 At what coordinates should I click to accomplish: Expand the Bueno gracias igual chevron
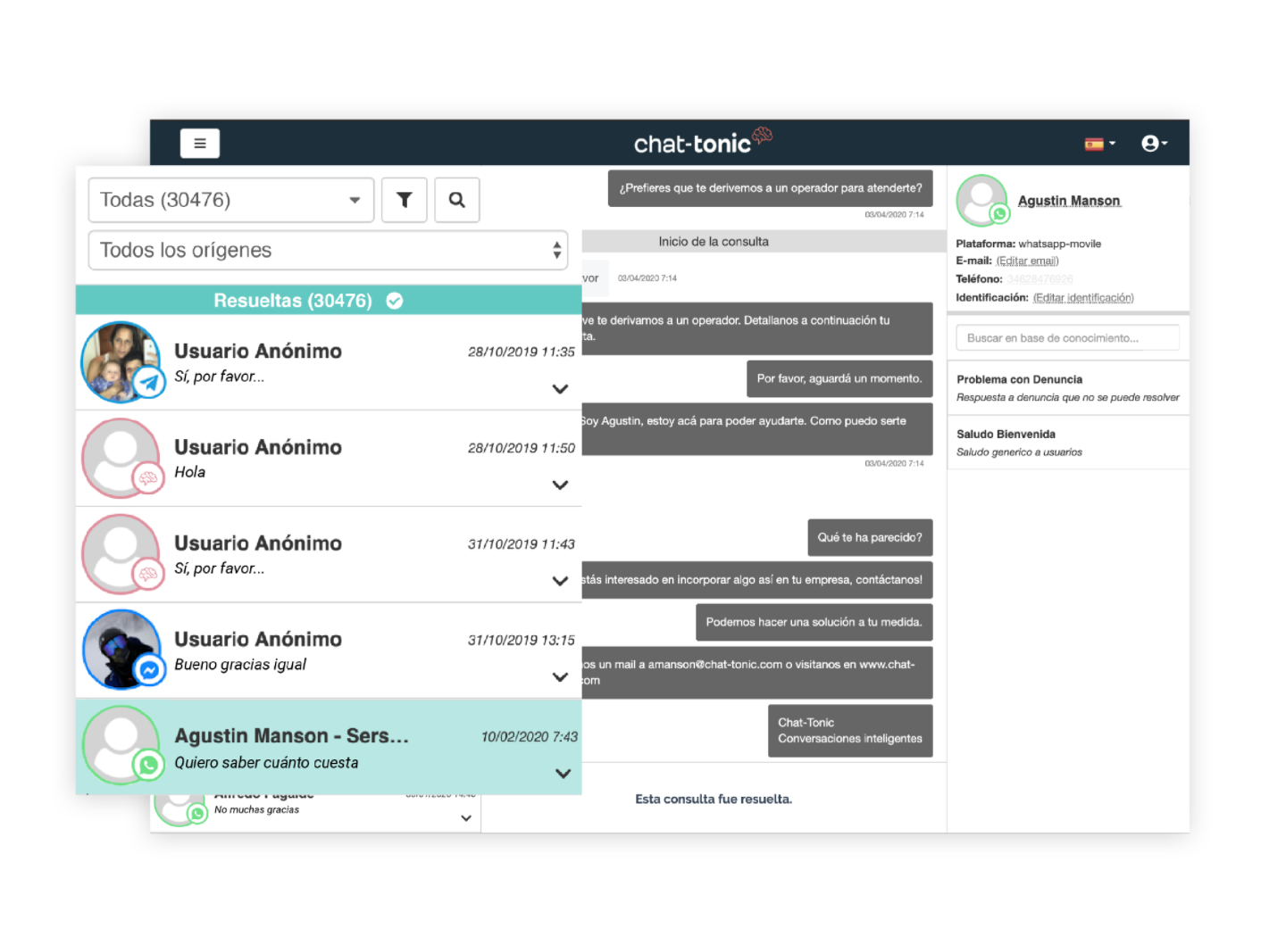coord(560,677)
